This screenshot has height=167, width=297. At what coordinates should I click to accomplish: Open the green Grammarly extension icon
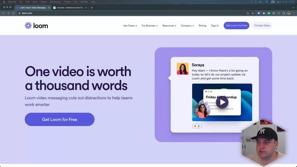pos(269,13)
